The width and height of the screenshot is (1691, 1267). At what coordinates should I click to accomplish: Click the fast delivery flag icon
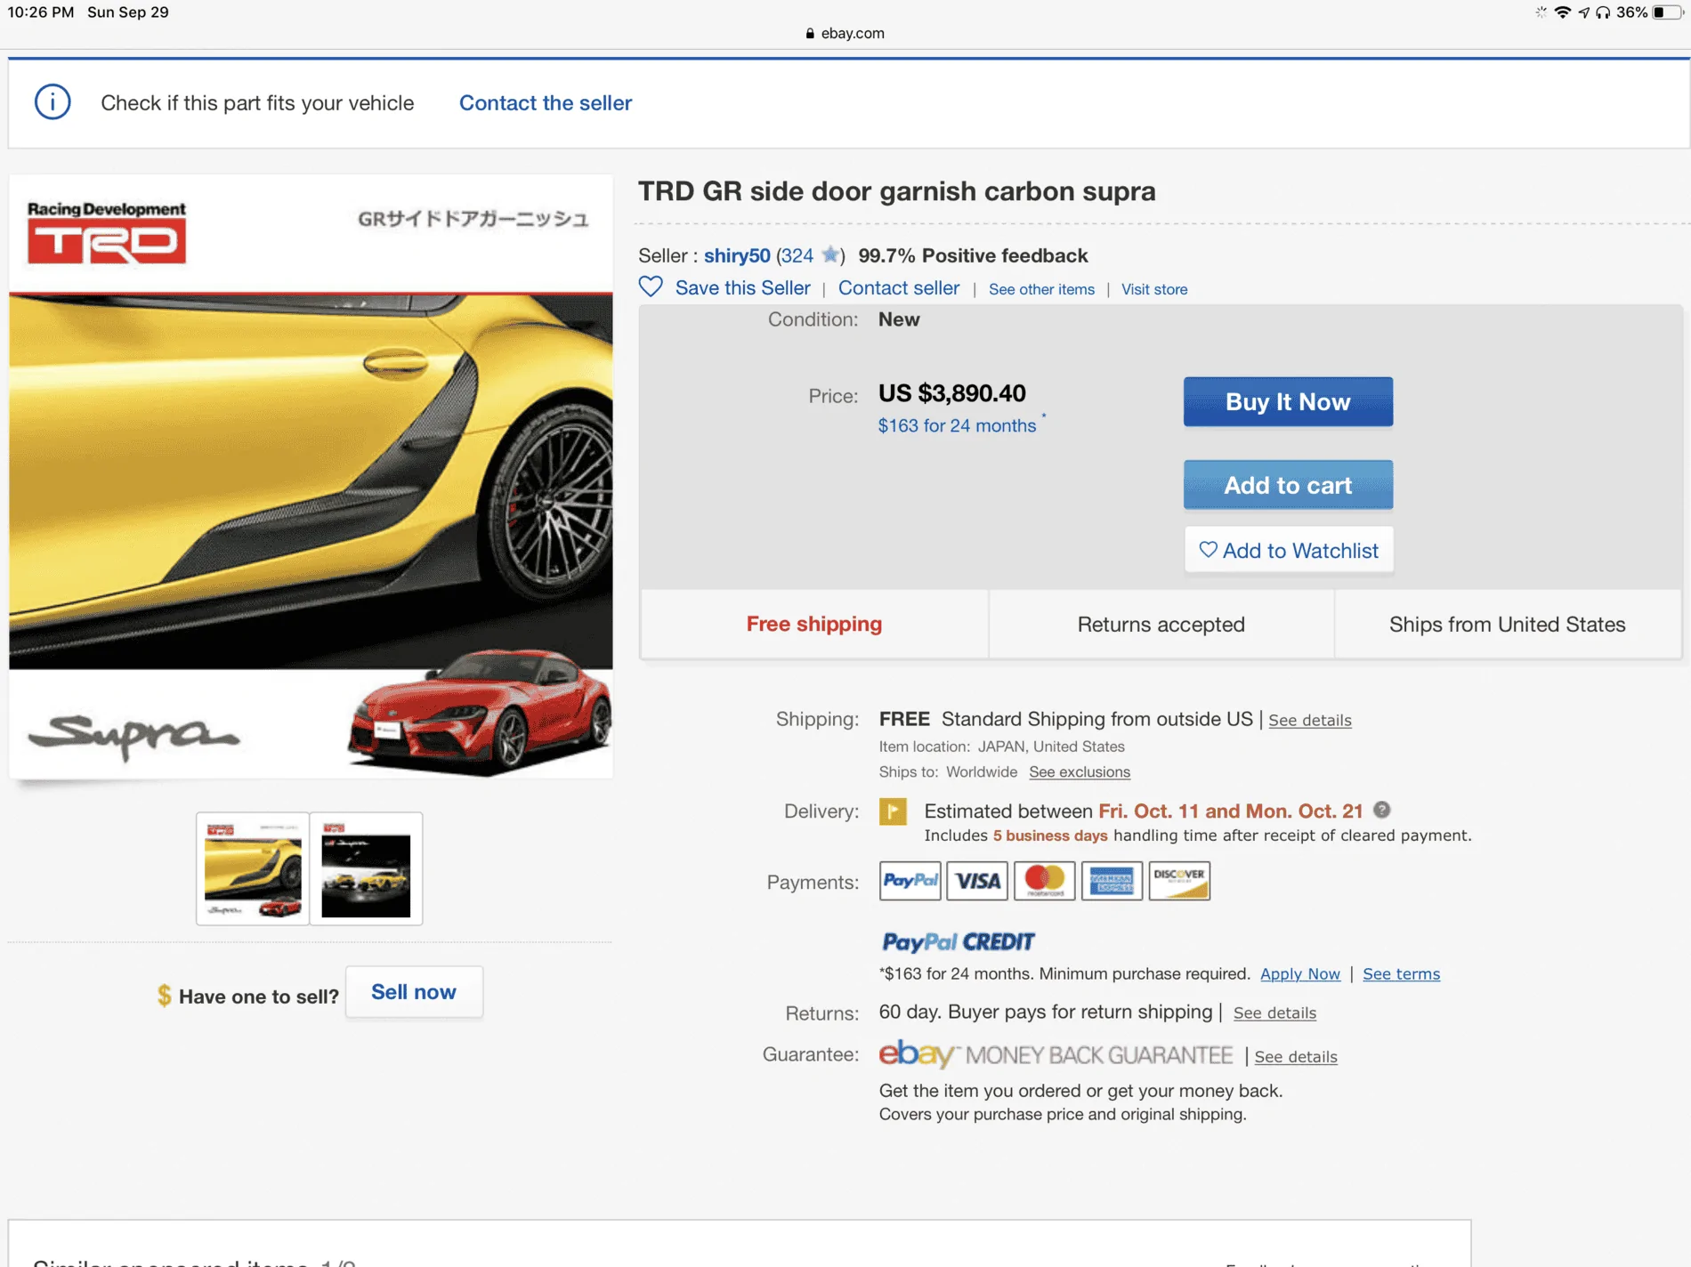pos(893,811)
